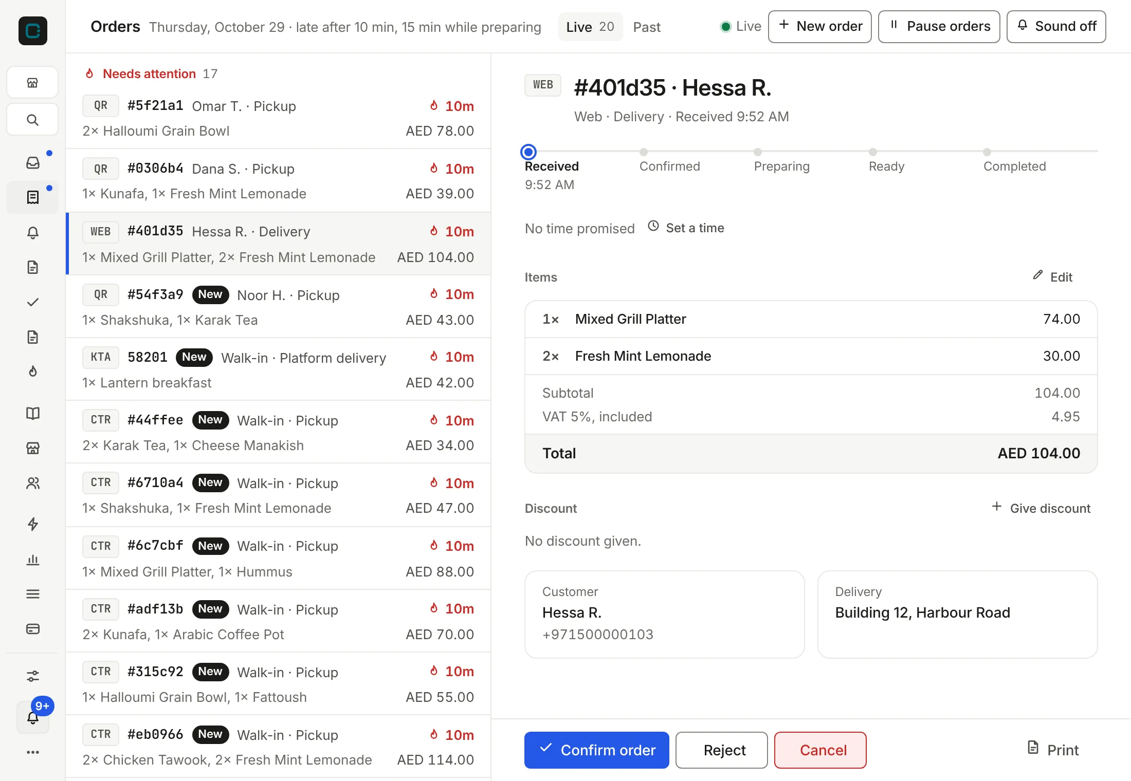Toggle the Sound off button
Screen dimensions: 1131x781
[x=1056, y=26]
